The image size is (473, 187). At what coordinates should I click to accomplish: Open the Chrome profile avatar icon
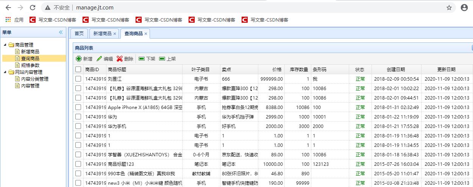tap(464, 8)
